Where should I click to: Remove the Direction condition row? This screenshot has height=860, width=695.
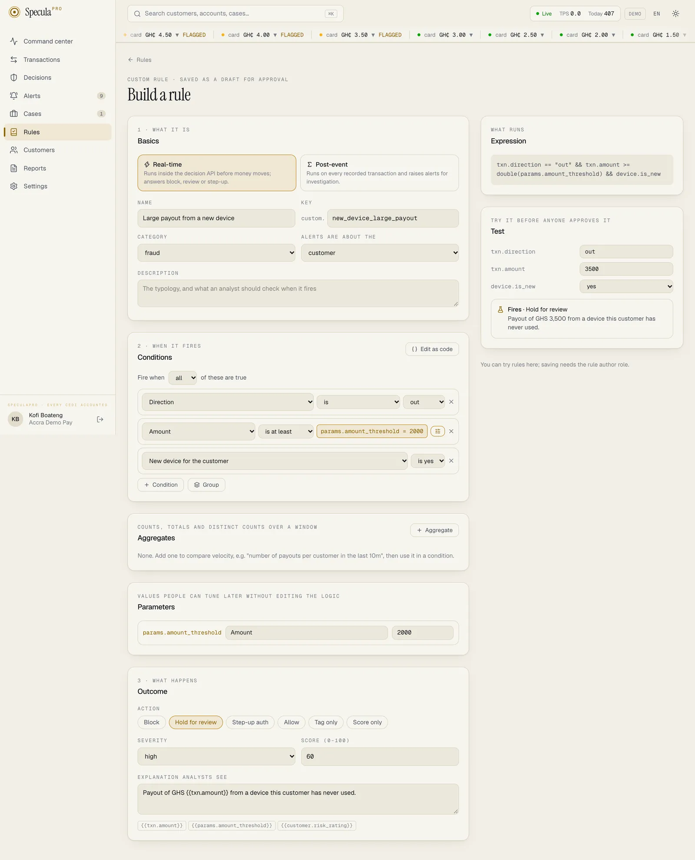click(451, 402)
